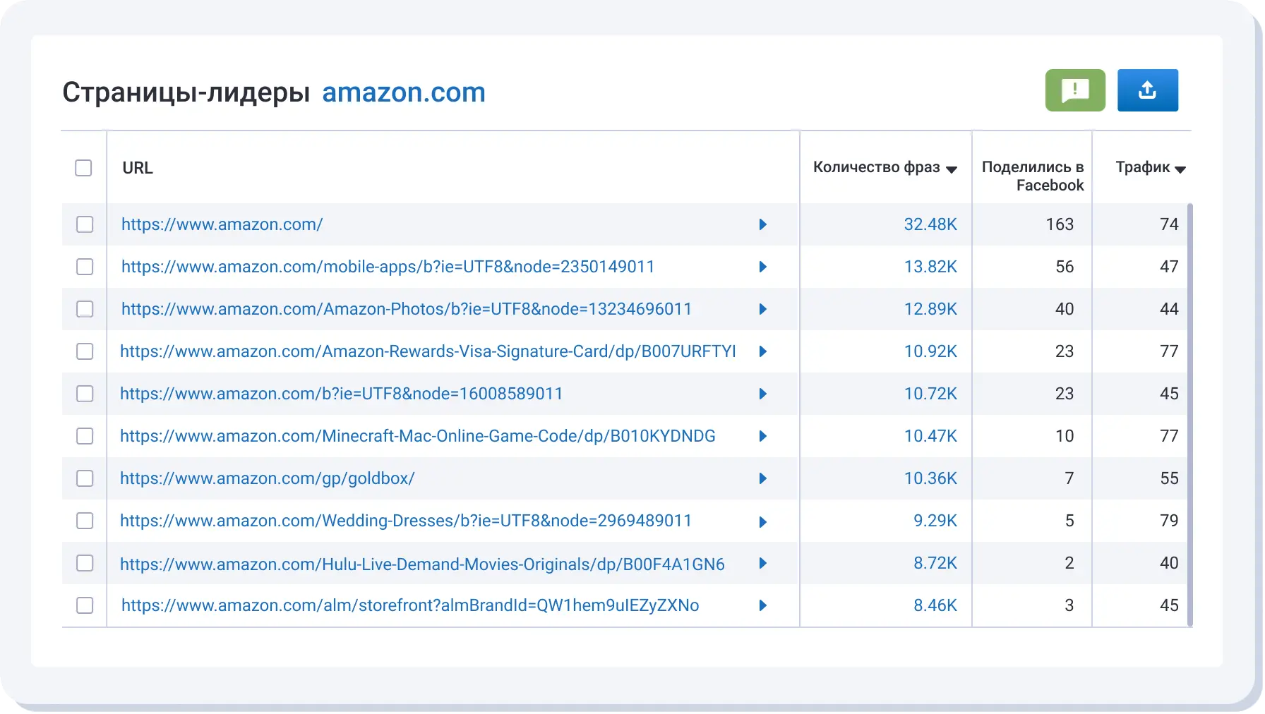Viewport: 1265px width, 714px height.
Task: Click arrow icon beside Wedding-Dresses URL
Action: (x=762, y=522)
